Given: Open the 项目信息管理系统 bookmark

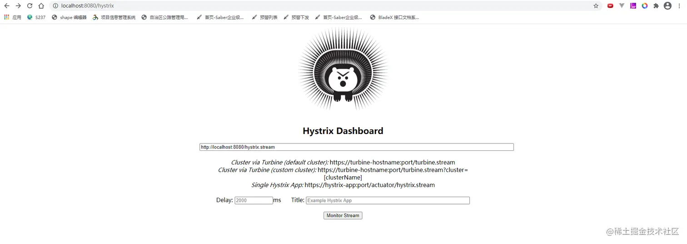Looking at the screenshot, I should (x=114, y=17).
